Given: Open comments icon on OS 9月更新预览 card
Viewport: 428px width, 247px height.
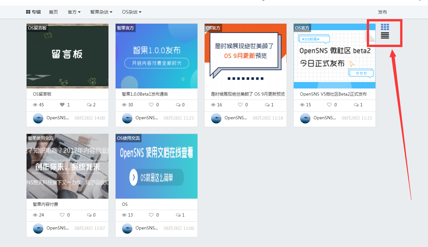Looking at the screenshot, I should pos(267,105).
